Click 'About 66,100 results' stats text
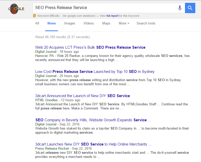Viewport: 201px width, 162px height. [x=62, y=37]
